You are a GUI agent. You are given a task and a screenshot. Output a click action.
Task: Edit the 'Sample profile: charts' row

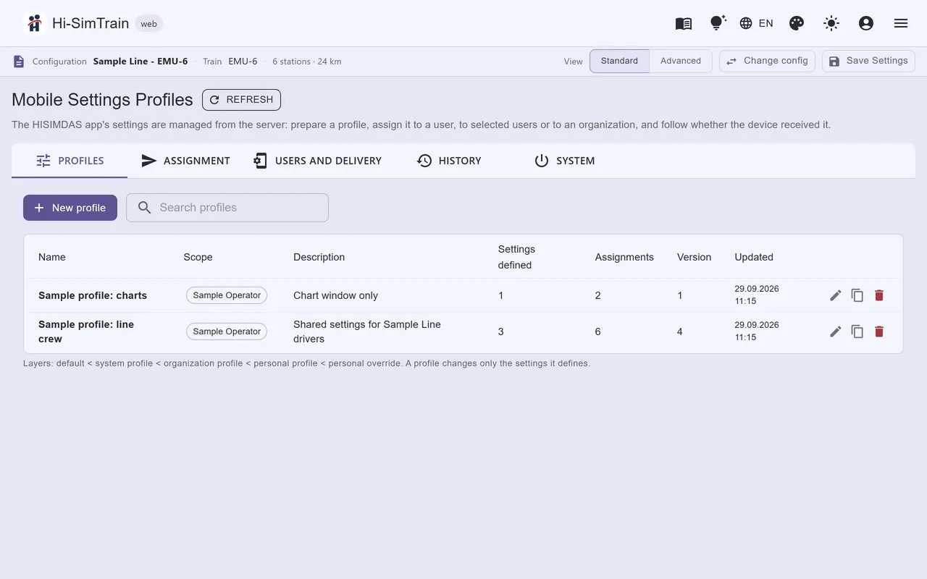(x=836, y=295)
